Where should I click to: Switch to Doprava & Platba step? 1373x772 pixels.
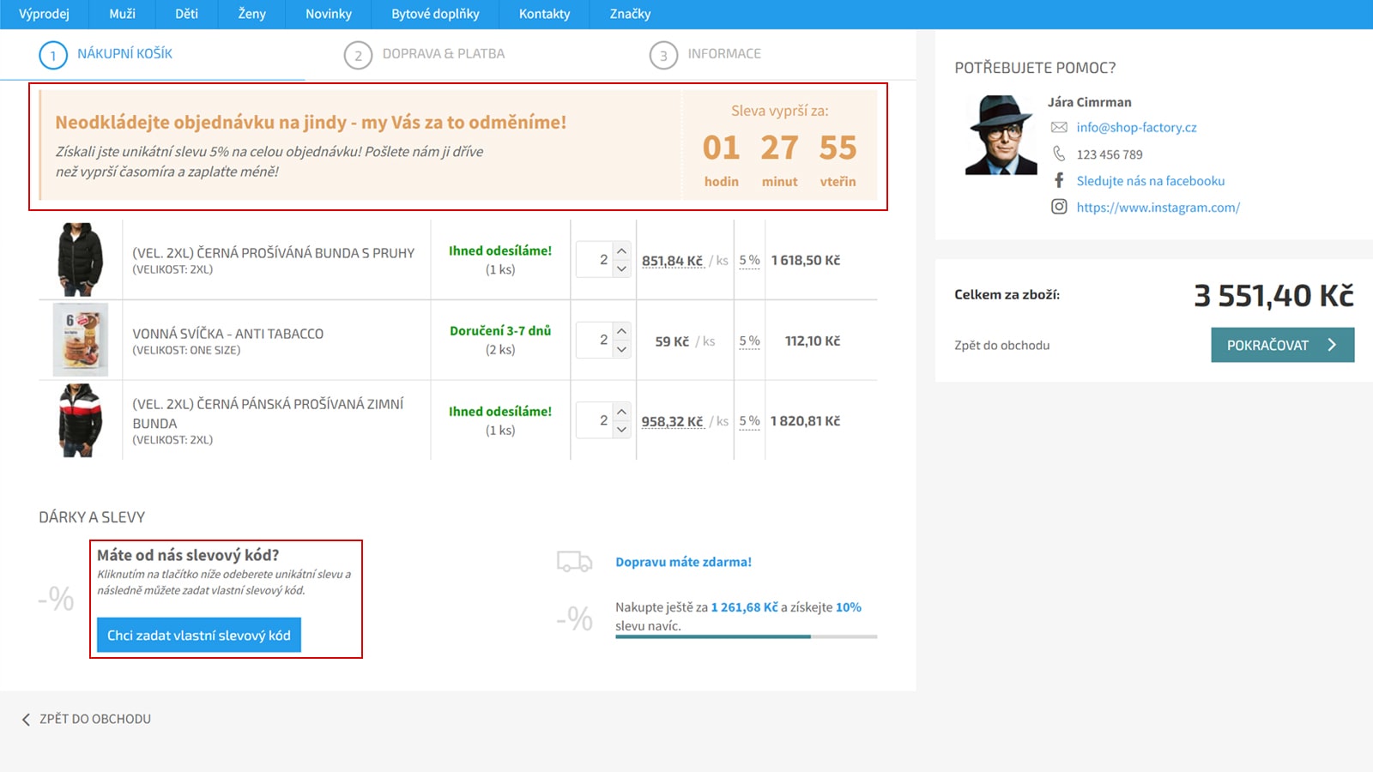click(x=443, y=54)
